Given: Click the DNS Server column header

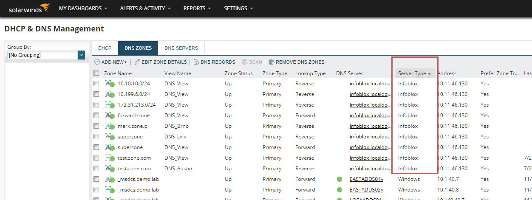Looking at the screenshot, I should point(349,73).
